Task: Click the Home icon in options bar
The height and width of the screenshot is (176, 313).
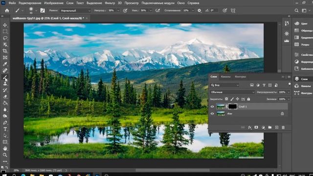Action: coord(7,11)
